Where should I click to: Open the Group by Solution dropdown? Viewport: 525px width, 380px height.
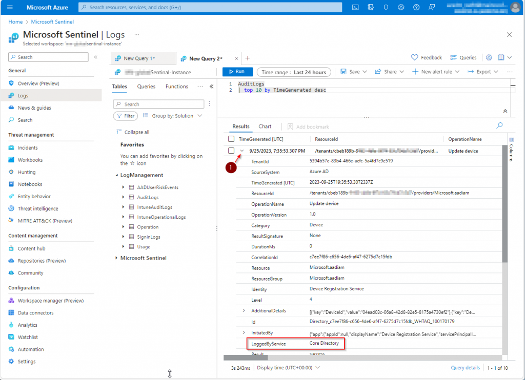point(173,116)
